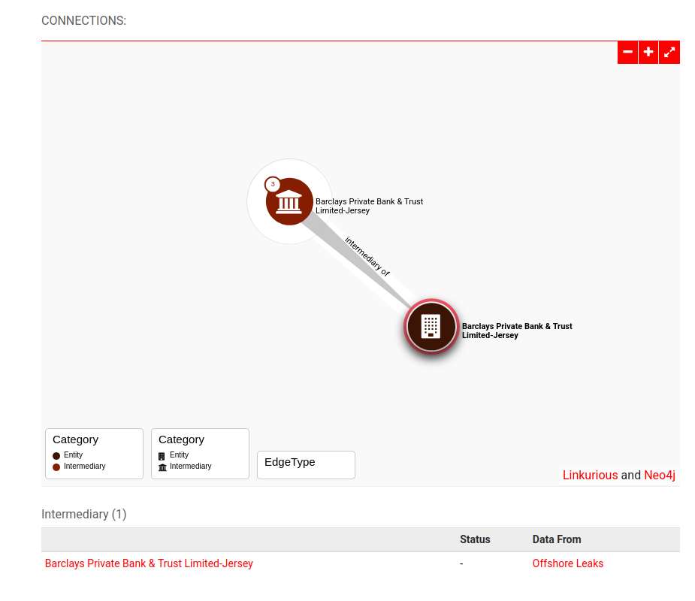Viewport: 695px width, 601px height.
Task: Click the zoom out minus button
Action: 627,53
